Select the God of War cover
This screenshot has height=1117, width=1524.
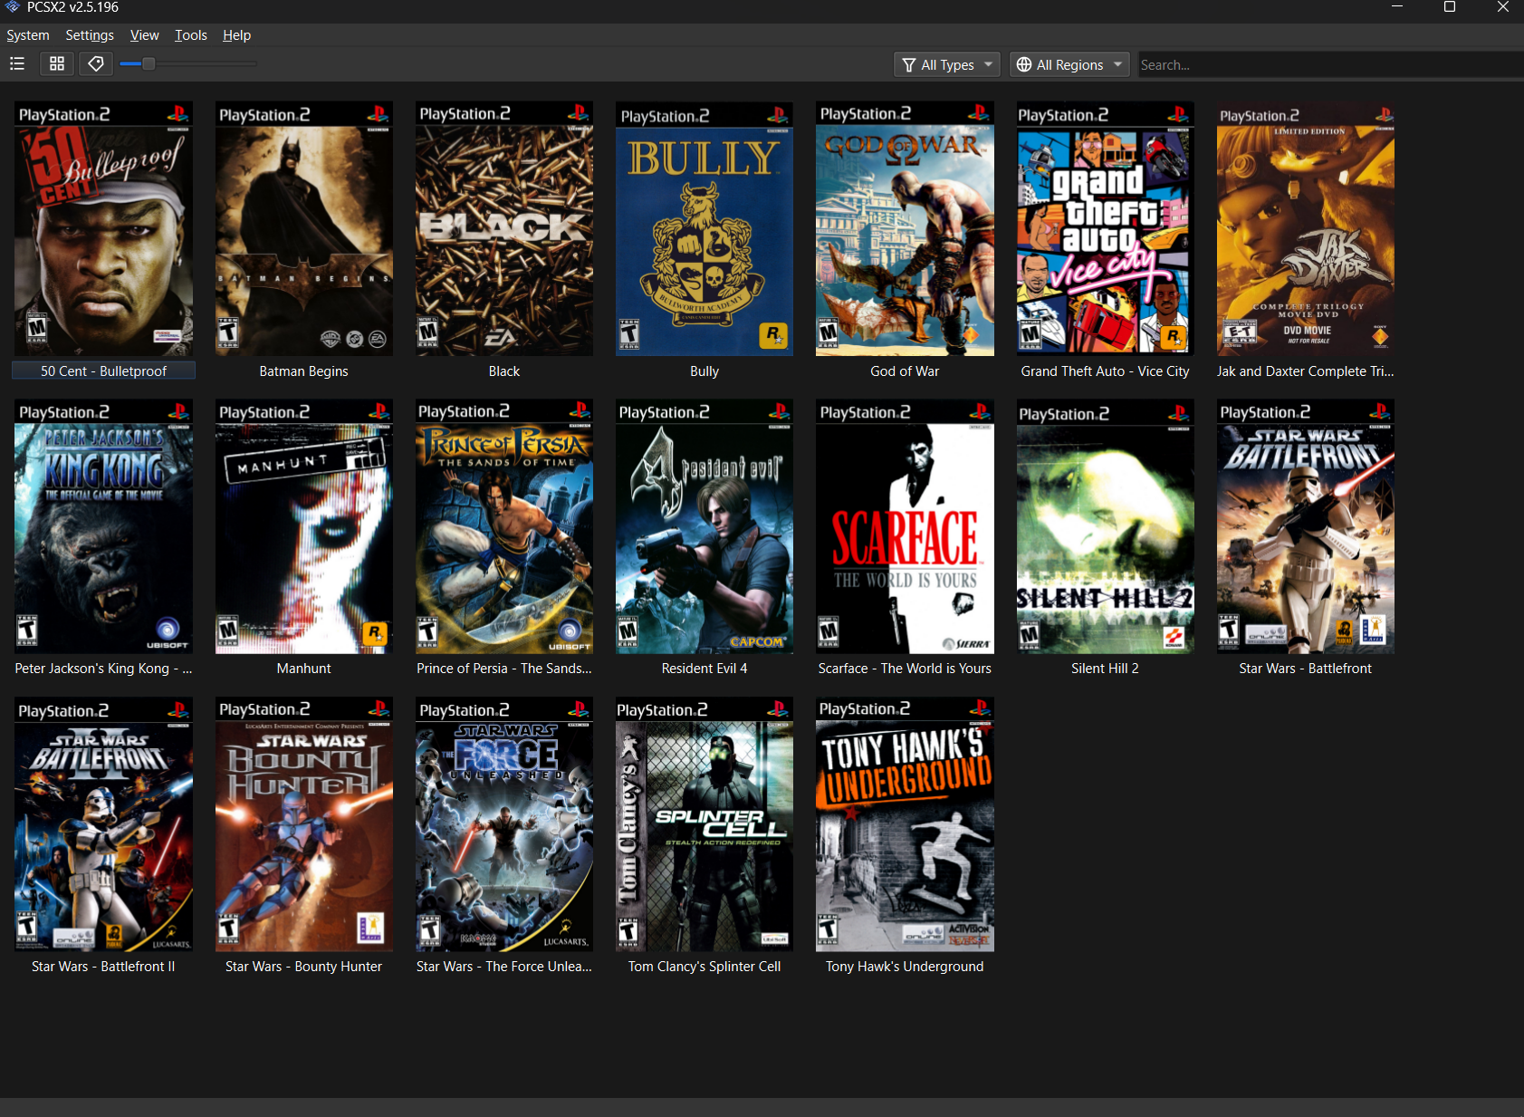coord(905,228)
